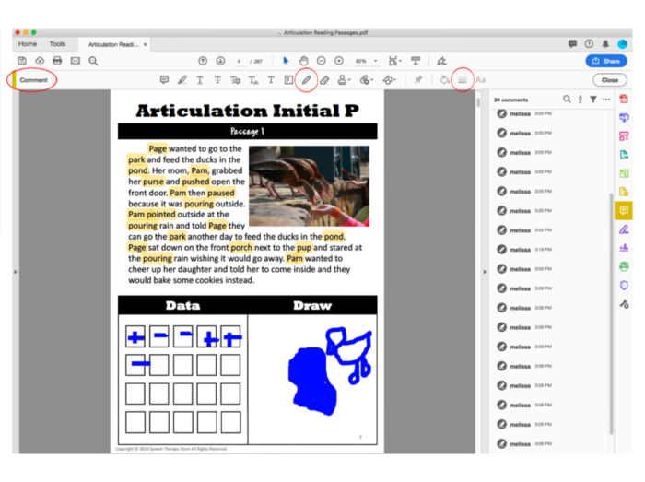This screenshot has width=645, height=482.
Task: Open the page fit options dropdown
Action: [395, 61]
